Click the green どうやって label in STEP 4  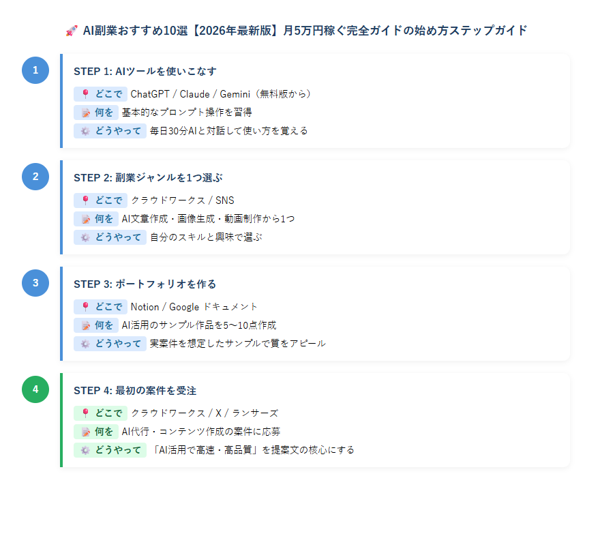[110, 450]
